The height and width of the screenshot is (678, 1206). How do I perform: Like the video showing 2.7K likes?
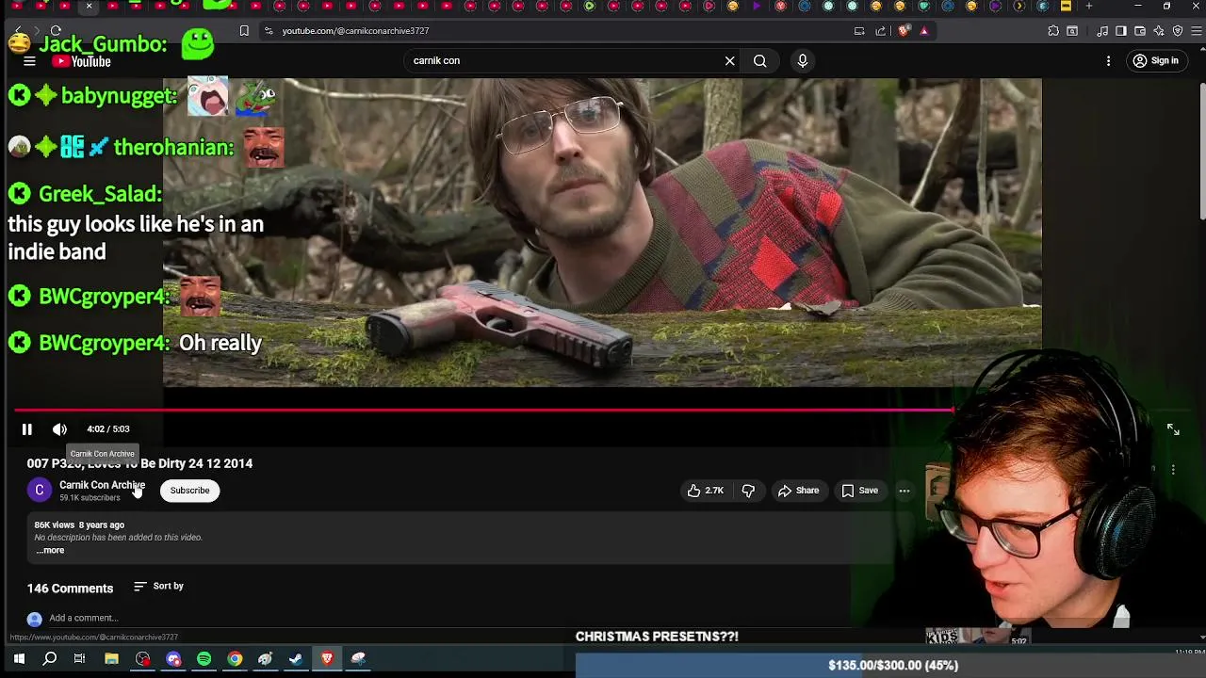pyautogui.click(x=705, y=491)
